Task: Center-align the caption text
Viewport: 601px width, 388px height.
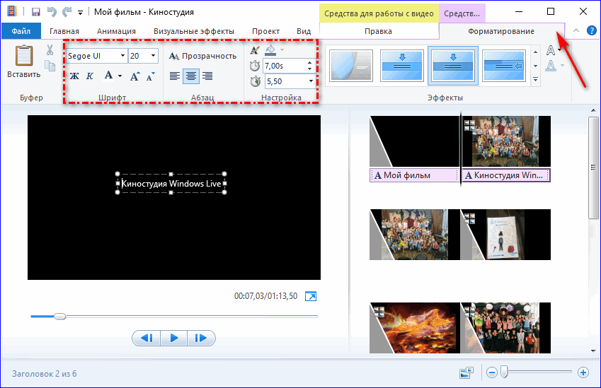Action: point(190,76)
